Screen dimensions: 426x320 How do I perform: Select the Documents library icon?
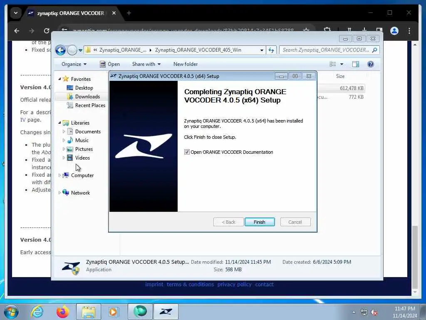[x=70, y=131]
